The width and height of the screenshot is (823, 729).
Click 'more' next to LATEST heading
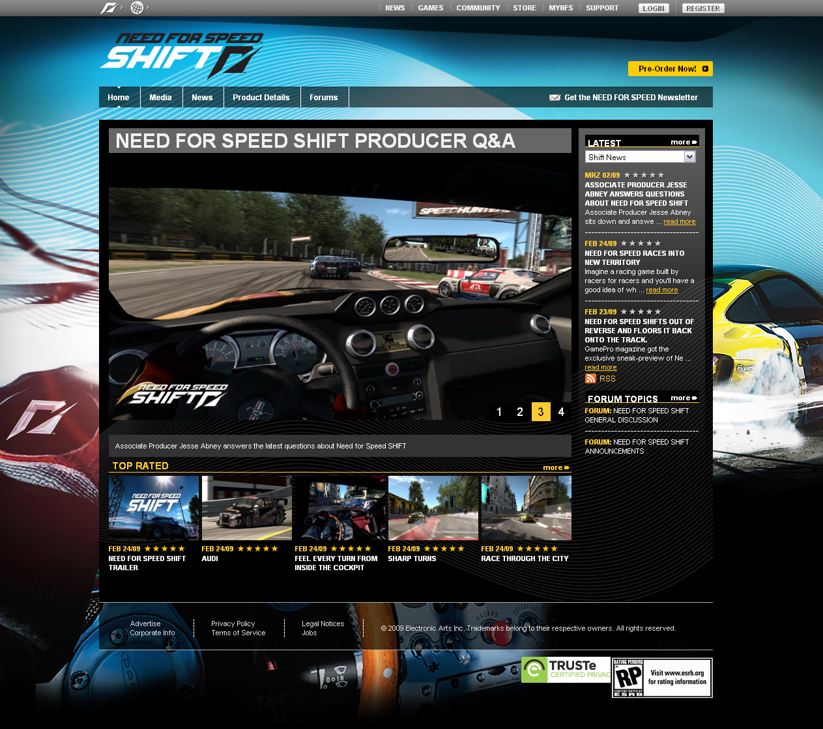coord(684,142)
